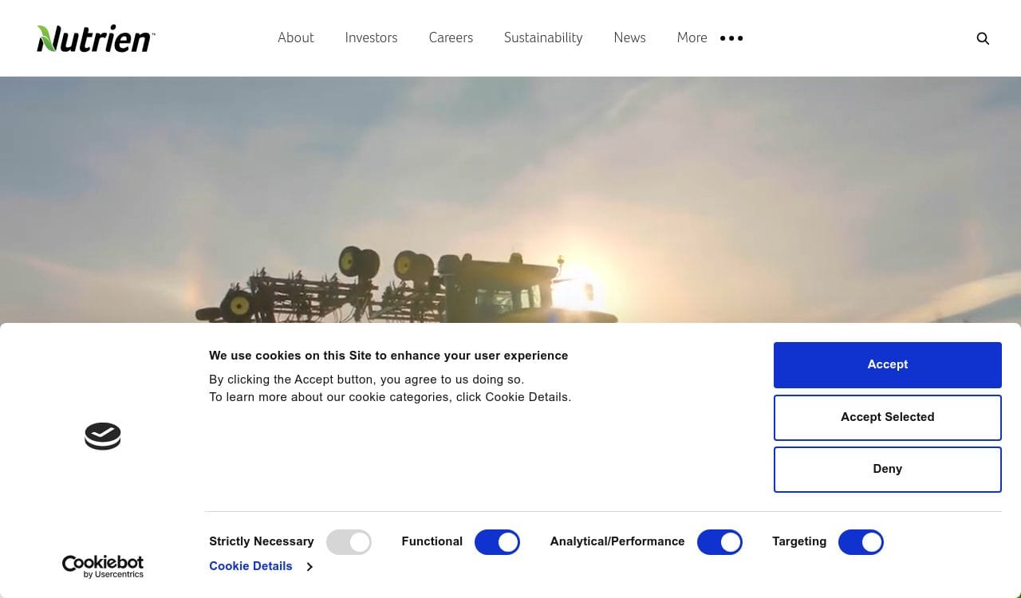Switch off the Targeting cookies toggle
Viewport: 1021px width, 598px height.
coord(861,542)
